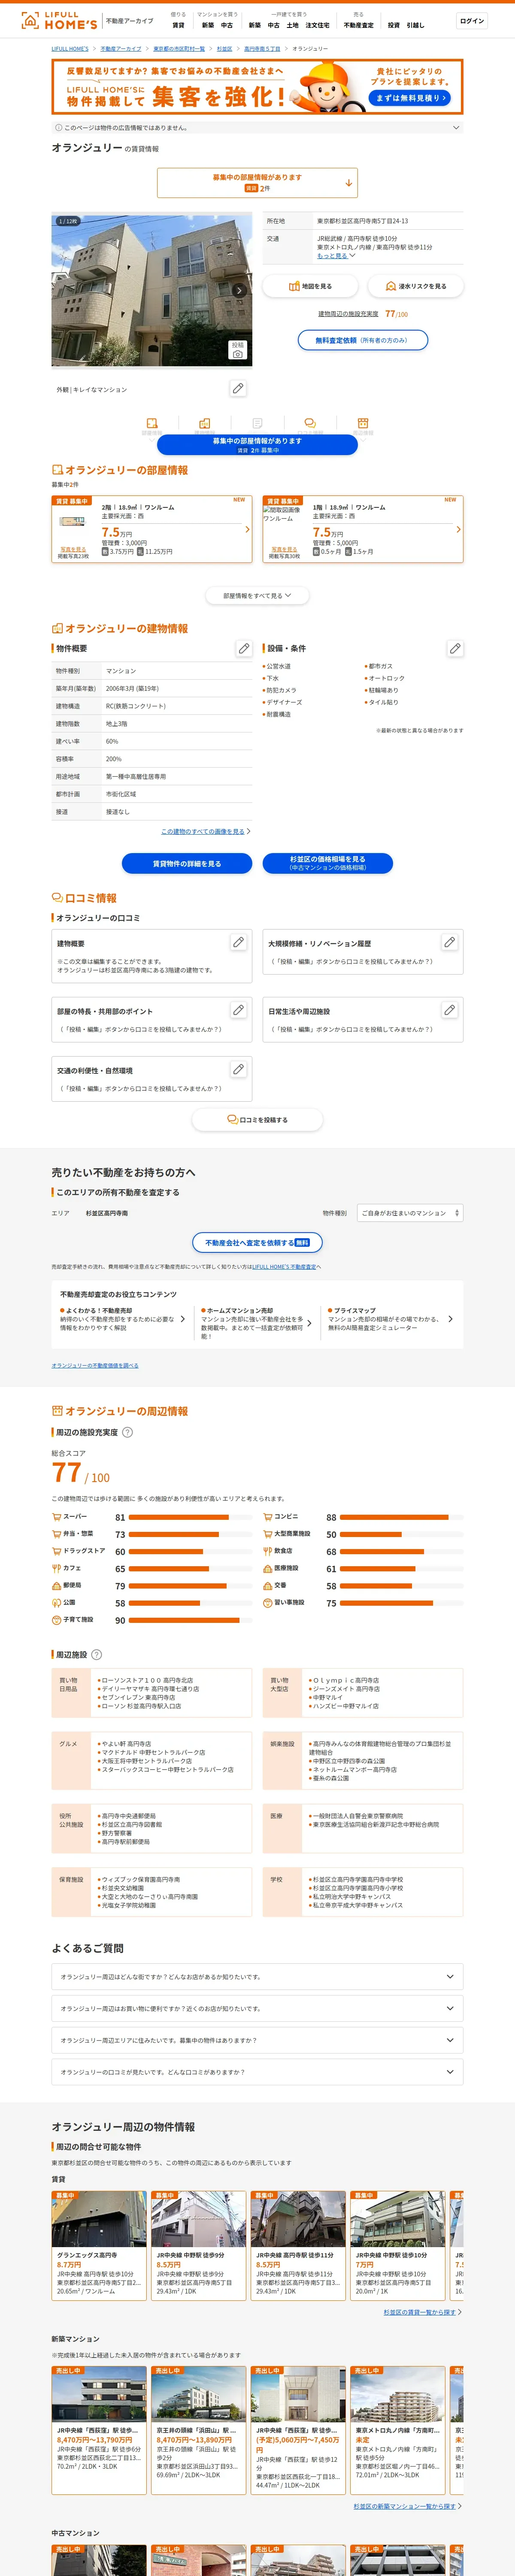
Task: Select 投資 in the navigation
Action: pyautogui.click(x=393, y=25)
